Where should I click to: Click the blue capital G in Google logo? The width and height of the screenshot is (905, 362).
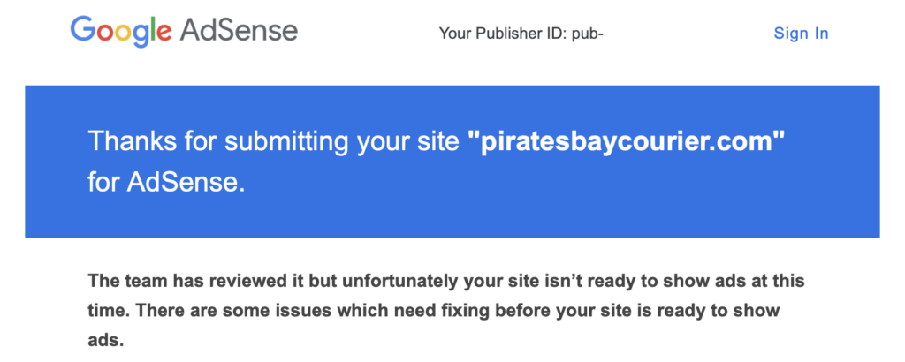click(x=82, y=28)
